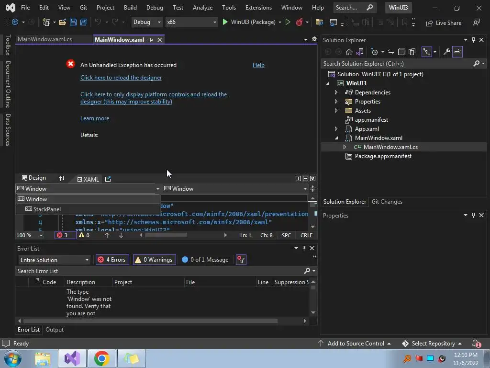Collapse All icon in Solution Explorer
This screenshot has height=368, width=490.
401,52
